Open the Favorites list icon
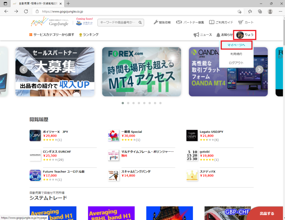 (x=250, y=11)
